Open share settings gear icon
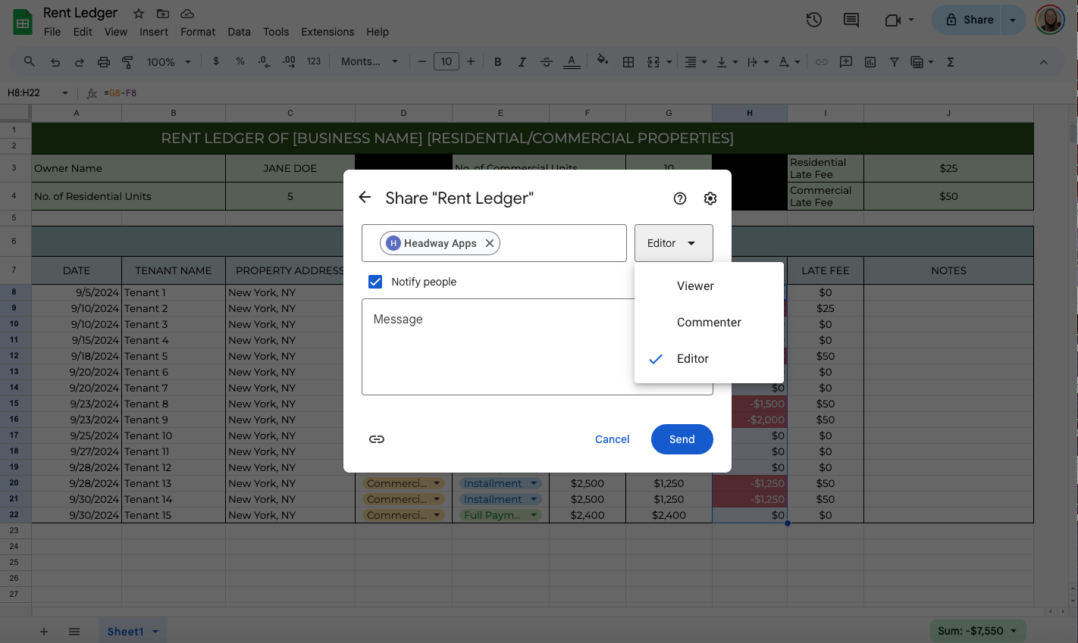 [710, 198]
